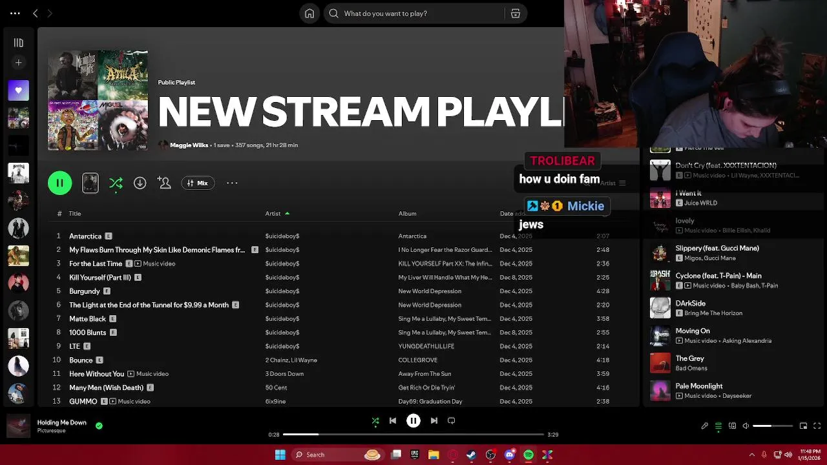
Task: Toggle shuffle for the playlist header
Action: coord(116,183)
